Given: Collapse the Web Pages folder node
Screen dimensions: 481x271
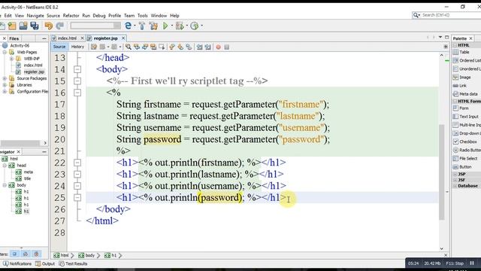Looking at the screenshot, I should 5,52.
